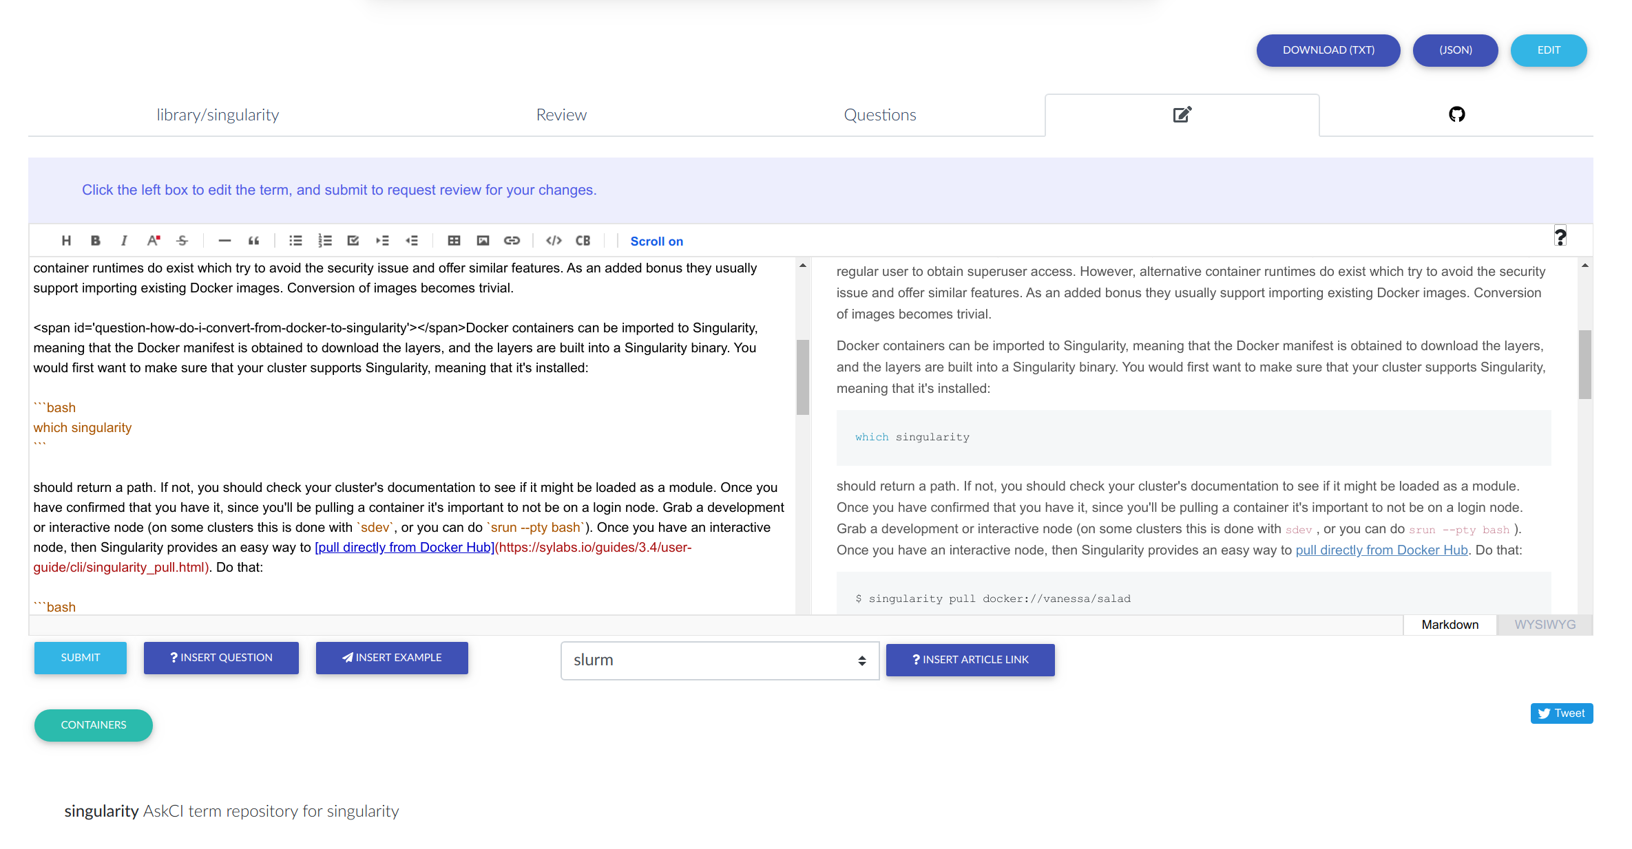Click Insert Article Link button
The height and width of the screenshot is (849, 1632).
pos(970,660)
